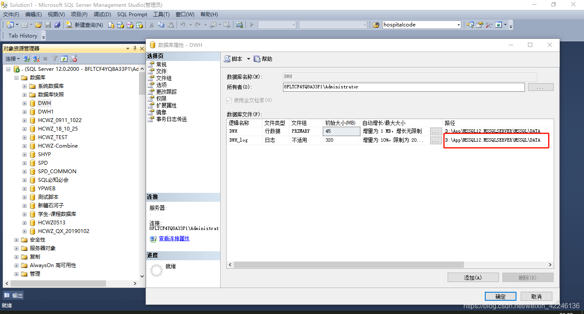Expand the AlwaysOn 高可用性 node
The height and width of the screenshot is (314, 584).
click(17, 265)
